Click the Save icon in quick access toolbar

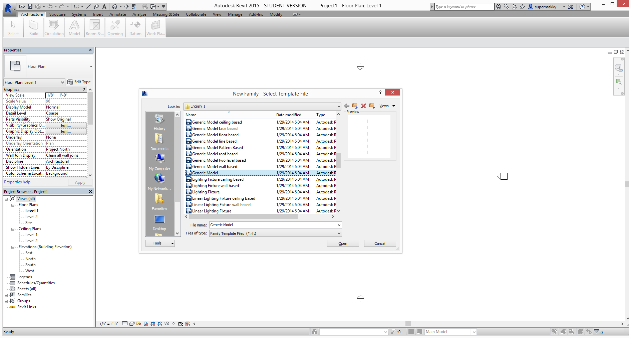pyautogui.click(x=30, y=7)
